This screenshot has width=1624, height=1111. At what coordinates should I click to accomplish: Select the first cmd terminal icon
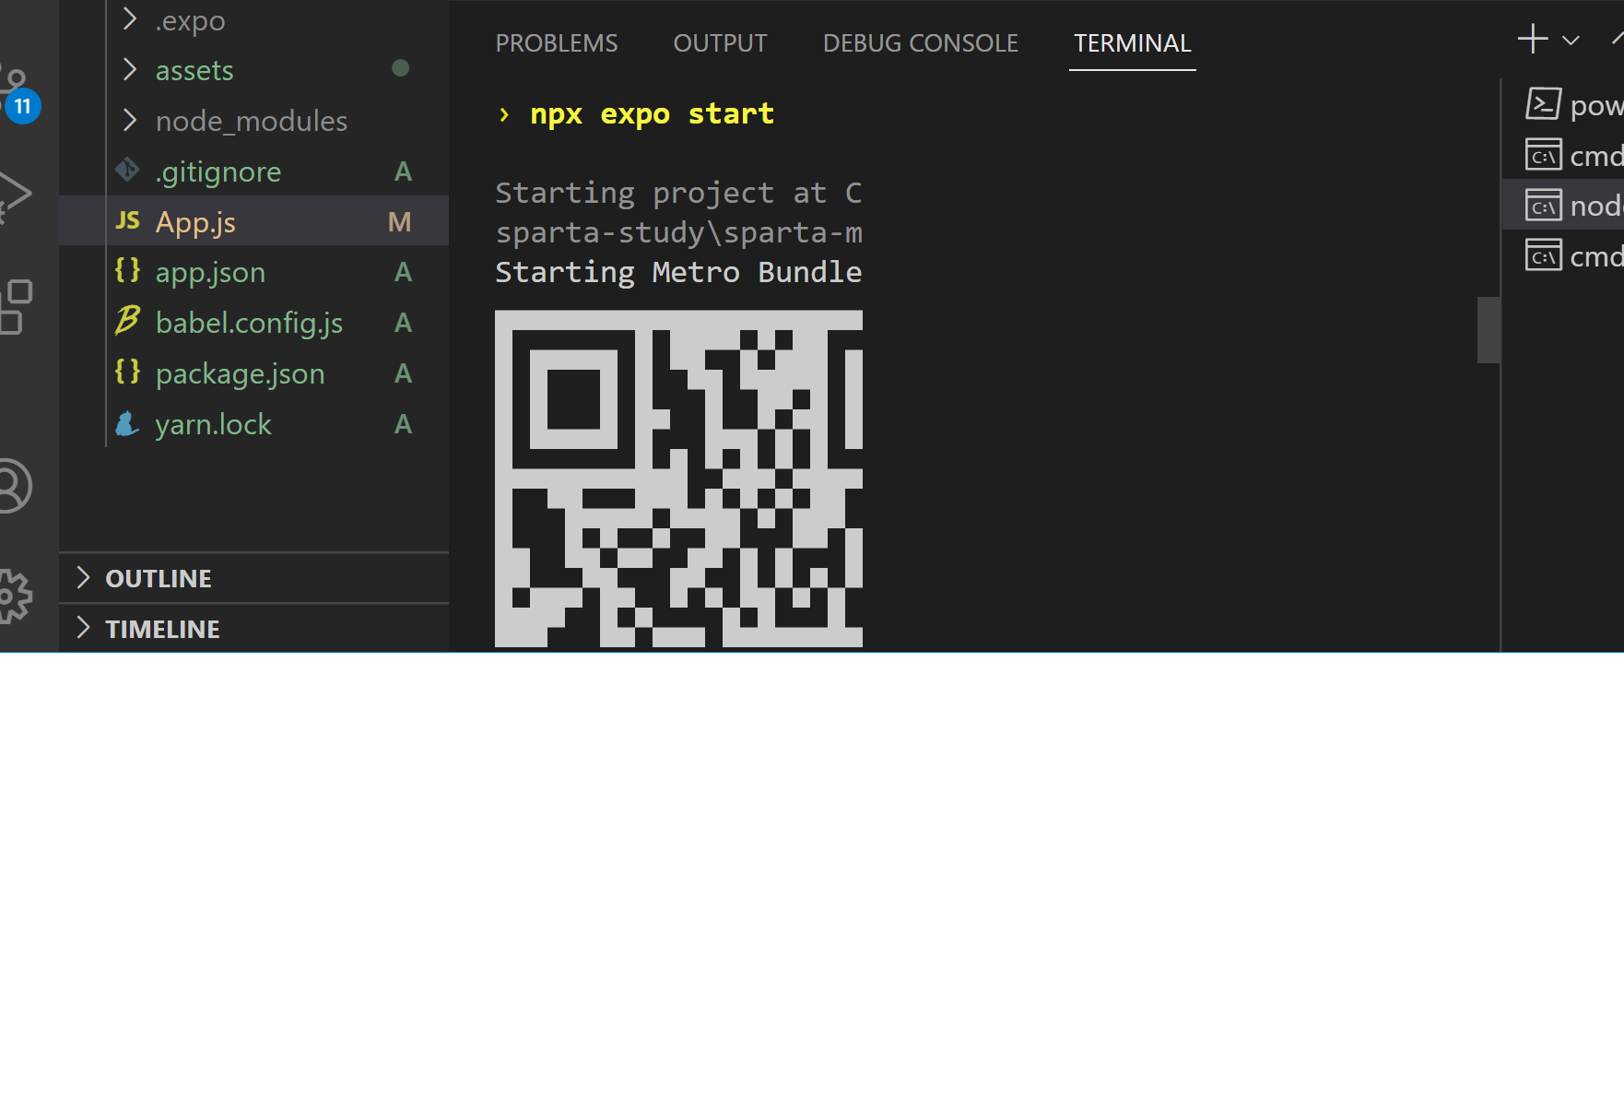point(1543,155)
